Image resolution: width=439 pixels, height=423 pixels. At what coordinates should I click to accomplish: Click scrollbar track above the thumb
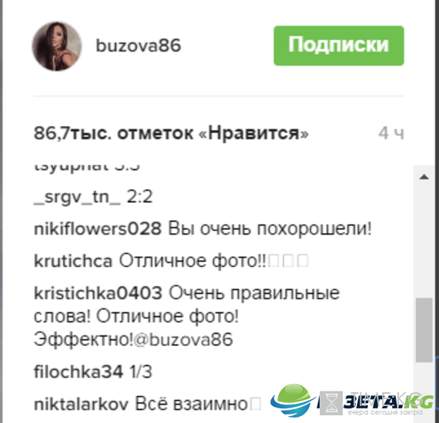tap(424, 241)
